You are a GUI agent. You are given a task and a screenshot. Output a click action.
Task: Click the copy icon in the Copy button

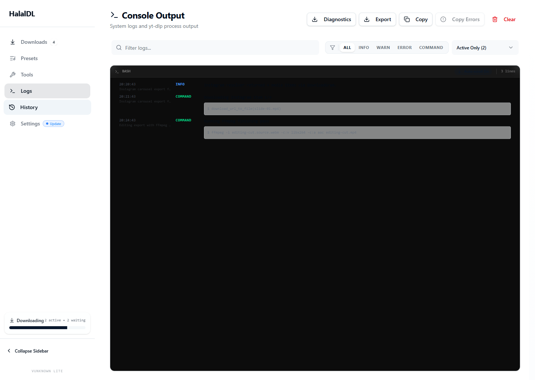[407, 19]
